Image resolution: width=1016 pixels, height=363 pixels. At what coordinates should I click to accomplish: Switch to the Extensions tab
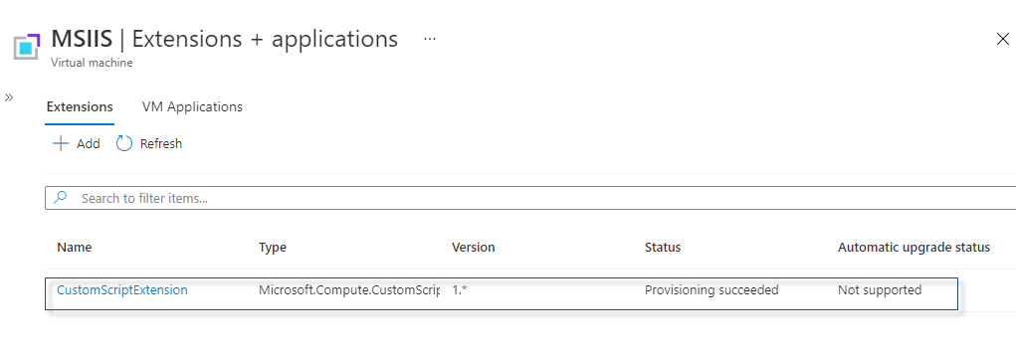[80, 106]
